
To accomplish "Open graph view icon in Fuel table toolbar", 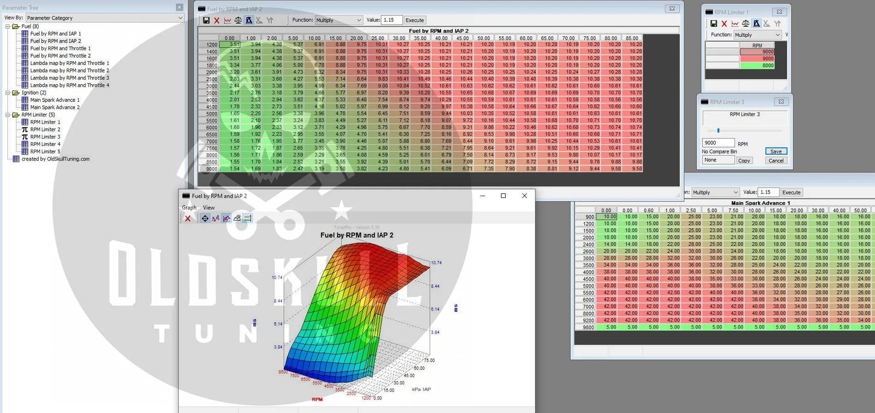I will [x=228, y=20].
